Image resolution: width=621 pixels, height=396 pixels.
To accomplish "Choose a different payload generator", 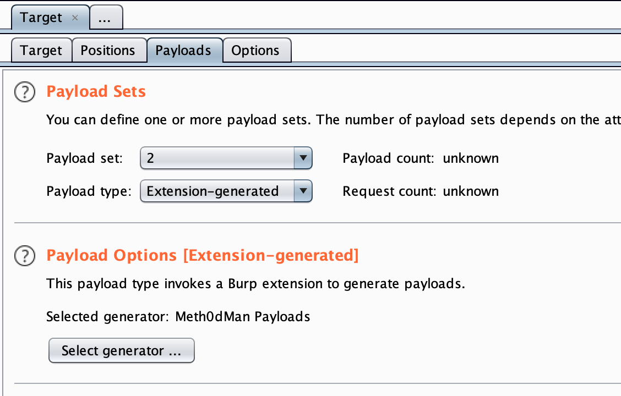I will (x=121, y=350).
